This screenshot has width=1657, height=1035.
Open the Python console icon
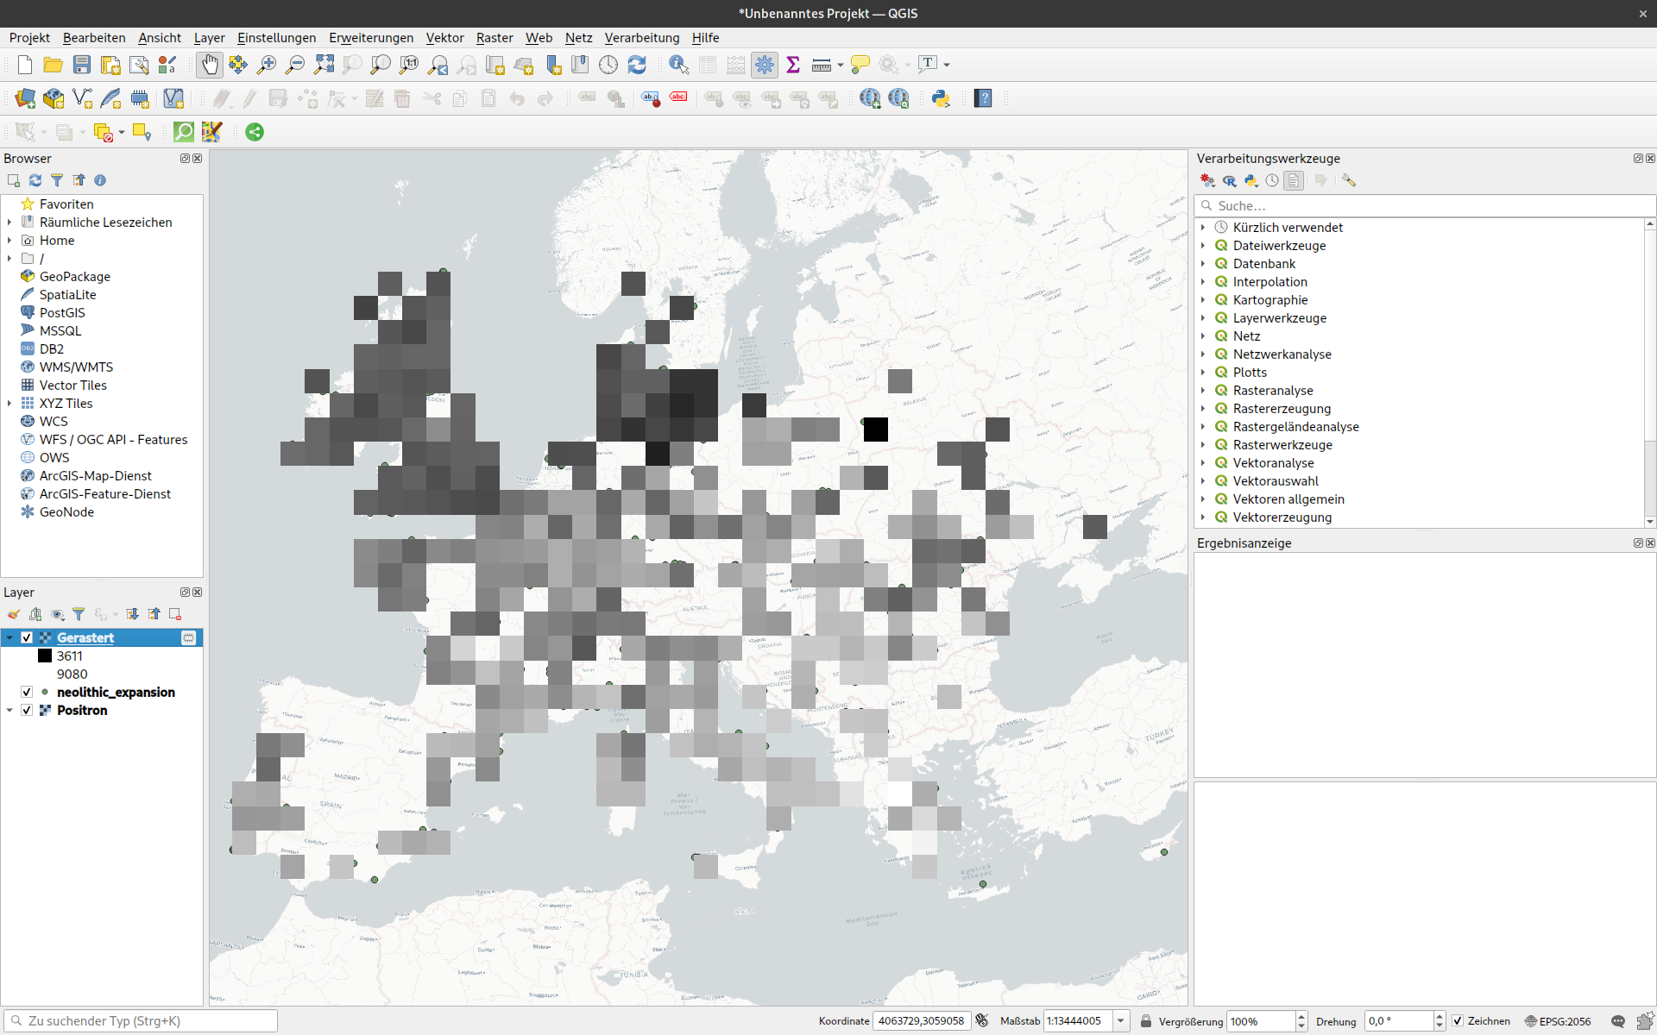tap(941, 98)
